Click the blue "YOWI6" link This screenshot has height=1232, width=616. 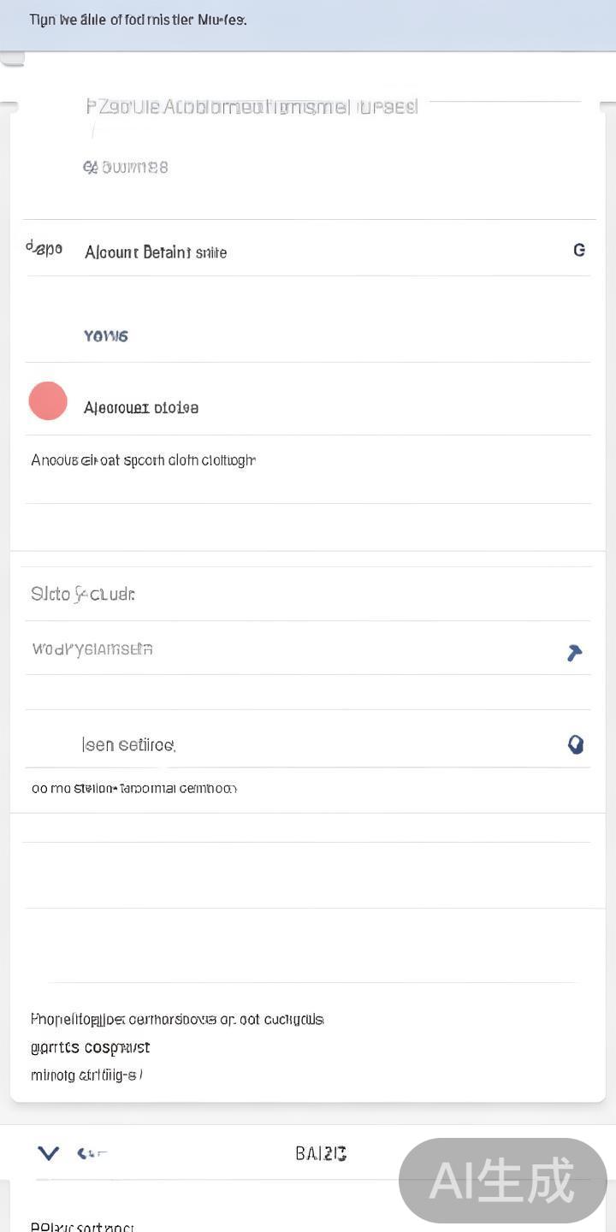point(106,336)
